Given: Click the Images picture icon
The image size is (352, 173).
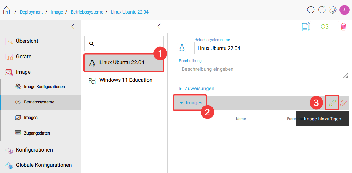Looking at the screenshot, I should (x=18, y=118).
